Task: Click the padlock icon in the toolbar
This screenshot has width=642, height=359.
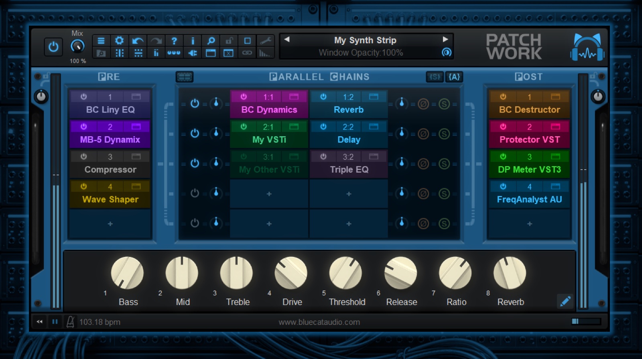Action: click(x=229, y=41)
